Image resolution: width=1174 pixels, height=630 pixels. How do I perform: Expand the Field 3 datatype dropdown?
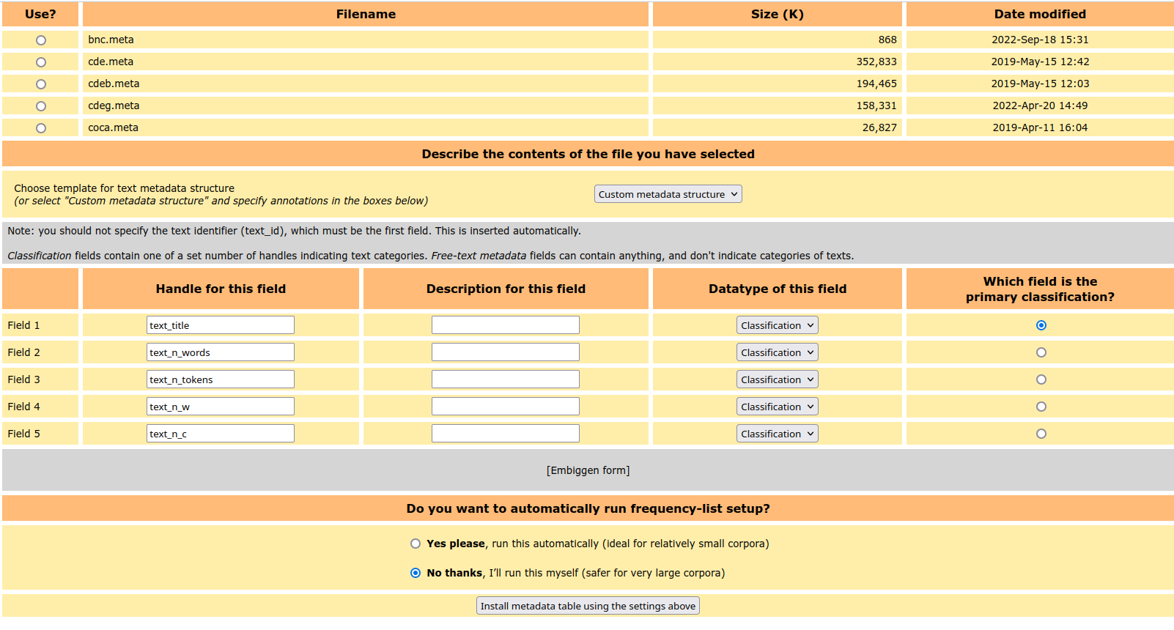[777, 379]
